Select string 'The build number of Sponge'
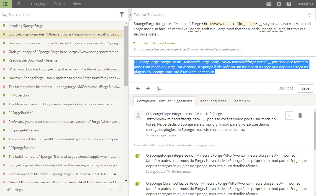This screenshot has height=196, width=316. [62, 156]
